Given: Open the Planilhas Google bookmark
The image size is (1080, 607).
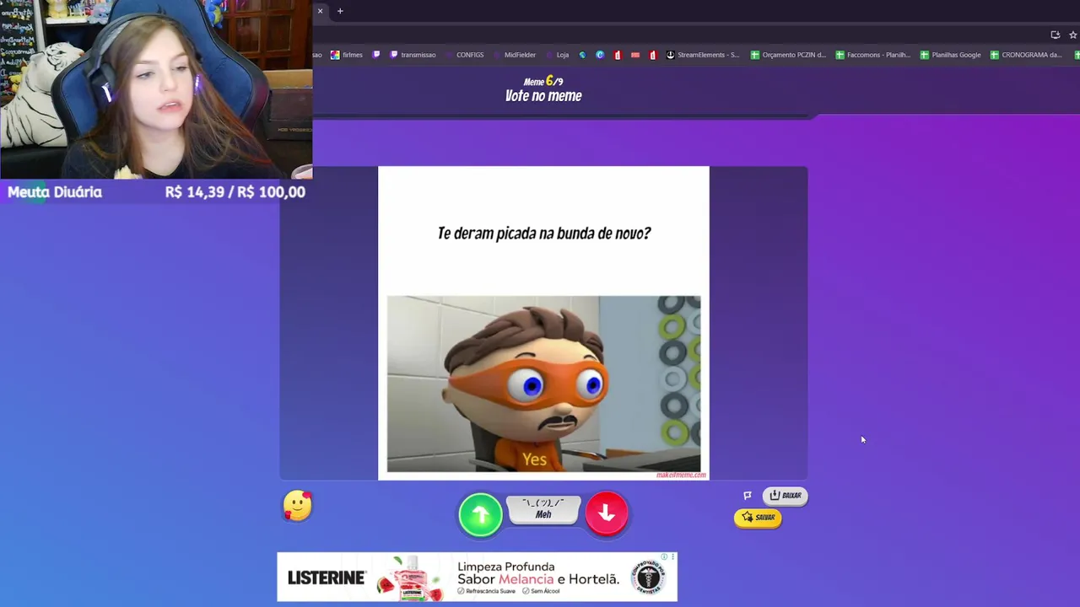Looking at the screenshot, I should 950,55.
